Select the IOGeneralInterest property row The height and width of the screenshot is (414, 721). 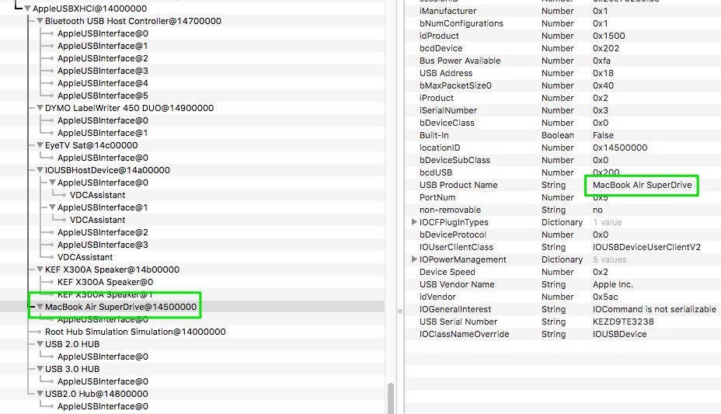(x=563, y=309)
